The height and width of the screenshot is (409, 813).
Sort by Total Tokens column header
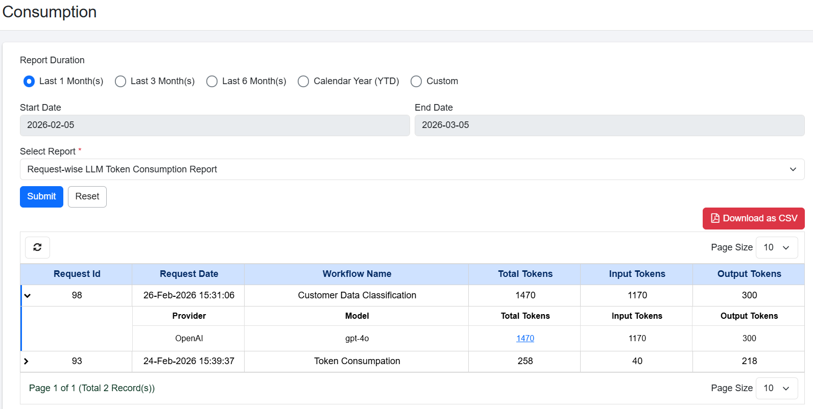[525, 274]
